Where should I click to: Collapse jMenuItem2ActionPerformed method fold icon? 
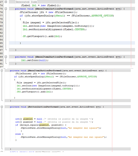point(6,57)
